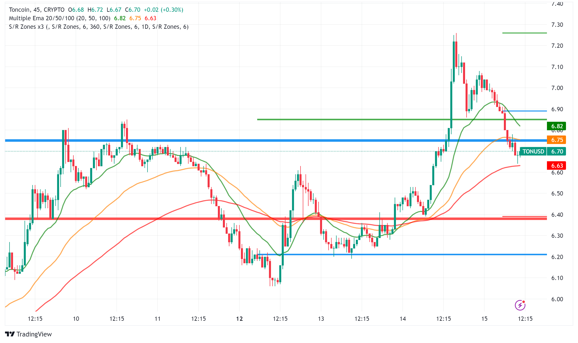Select the S/R Zones x3 indicator legend
The width and height of the screenshot is (578, 343).
click(99, 27)
